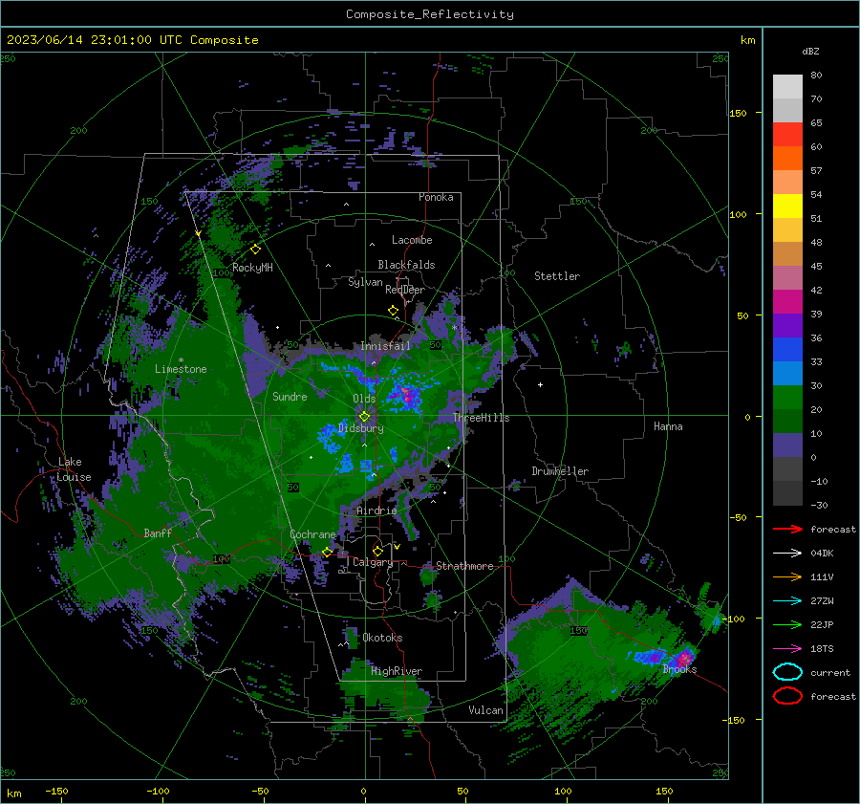Click the Limestone location label

(181, 369)
